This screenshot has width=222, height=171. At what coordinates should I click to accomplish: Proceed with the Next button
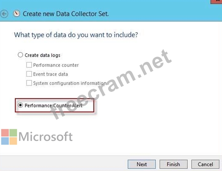pos(142,164)
